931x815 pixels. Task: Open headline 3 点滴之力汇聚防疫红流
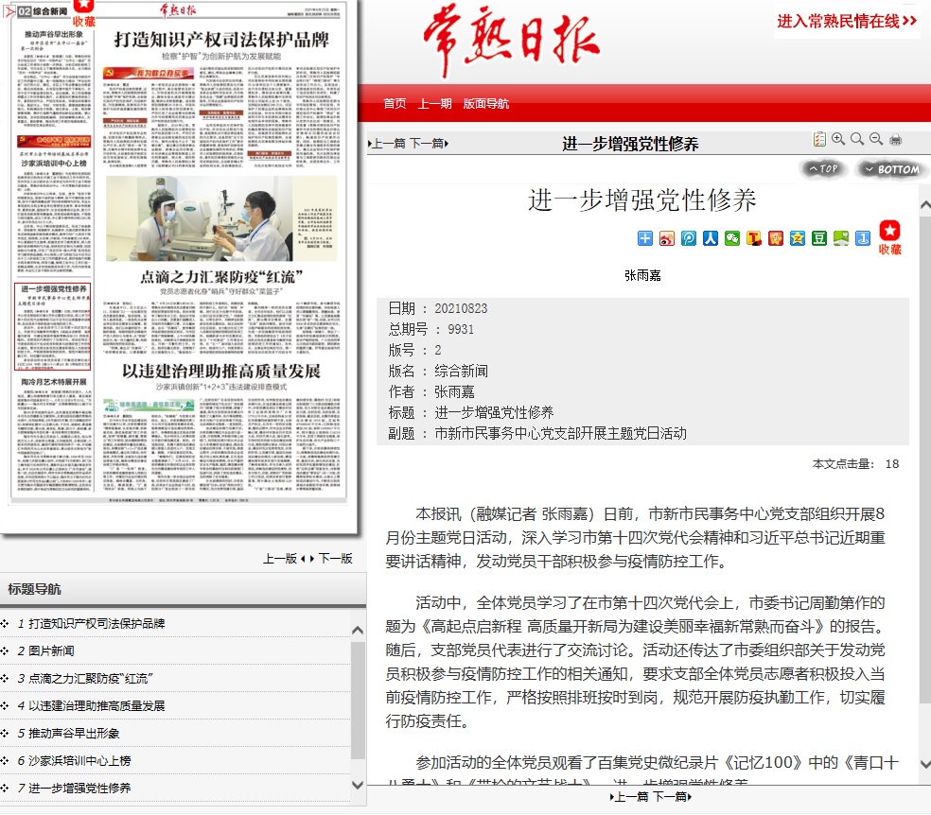click(91, 678)
